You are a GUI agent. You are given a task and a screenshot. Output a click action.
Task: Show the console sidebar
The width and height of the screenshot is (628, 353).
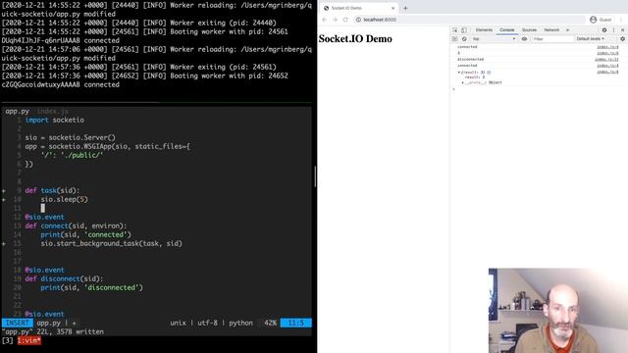454,39
